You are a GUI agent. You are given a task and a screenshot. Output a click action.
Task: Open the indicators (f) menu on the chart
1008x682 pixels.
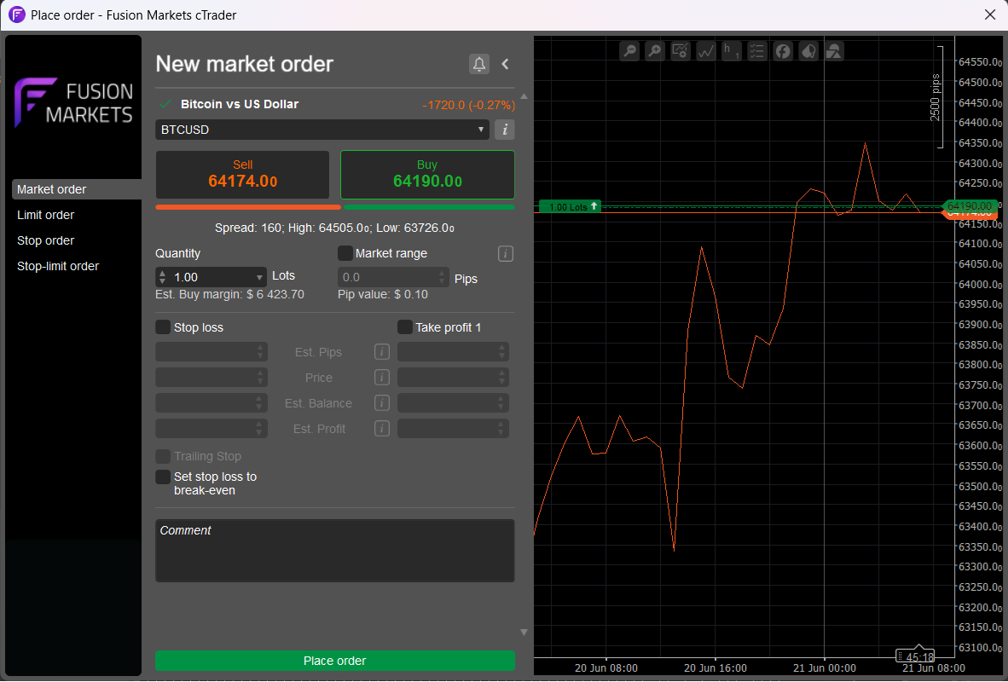pos(783,51)
